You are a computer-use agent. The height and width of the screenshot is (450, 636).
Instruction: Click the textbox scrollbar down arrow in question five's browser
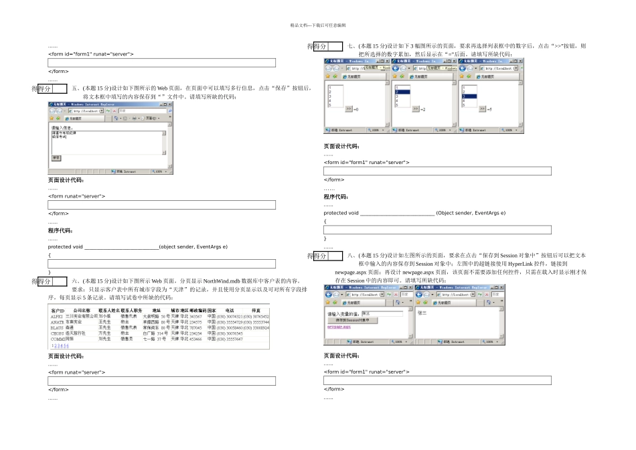click(164, 153)
